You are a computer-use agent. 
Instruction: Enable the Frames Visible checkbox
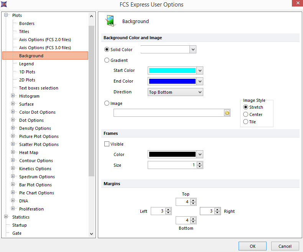107,144
